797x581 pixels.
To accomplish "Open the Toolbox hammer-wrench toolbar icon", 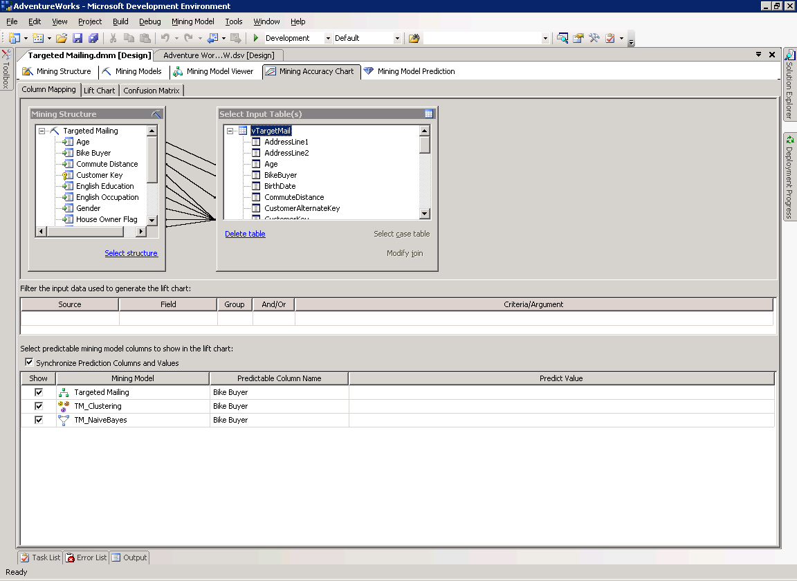I will coord(594,38).
